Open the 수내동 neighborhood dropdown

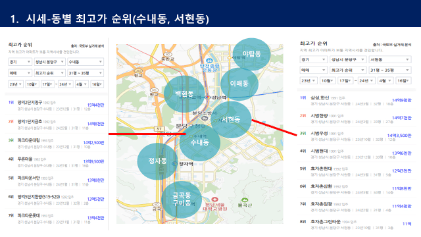[x=86, y=62]
